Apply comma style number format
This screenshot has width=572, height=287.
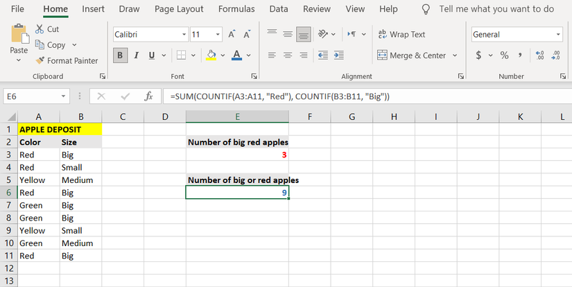(520, 55)
